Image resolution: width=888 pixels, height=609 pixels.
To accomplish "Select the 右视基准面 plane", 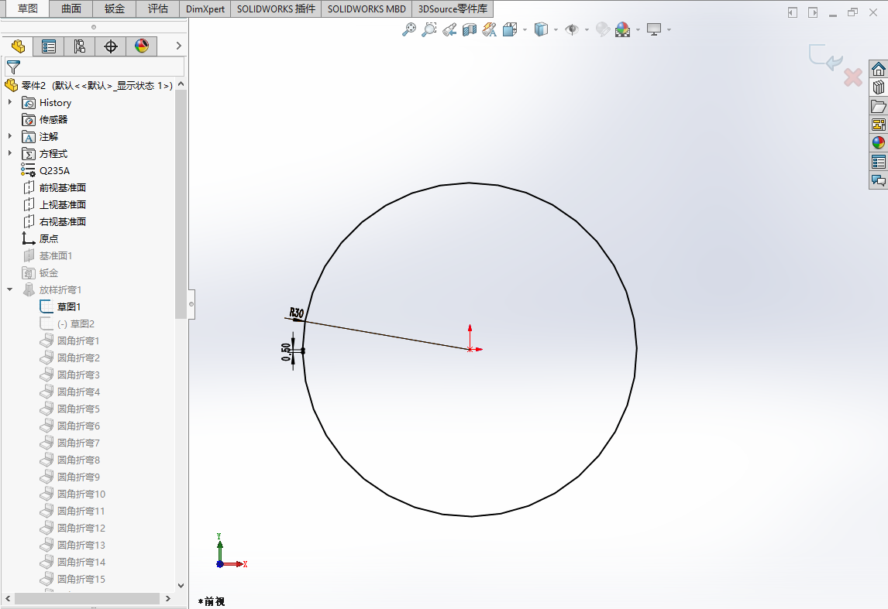I will click(53, 221).
